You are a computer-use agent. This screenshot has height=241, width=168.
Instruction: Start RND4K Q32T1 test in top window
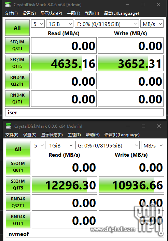17,81
